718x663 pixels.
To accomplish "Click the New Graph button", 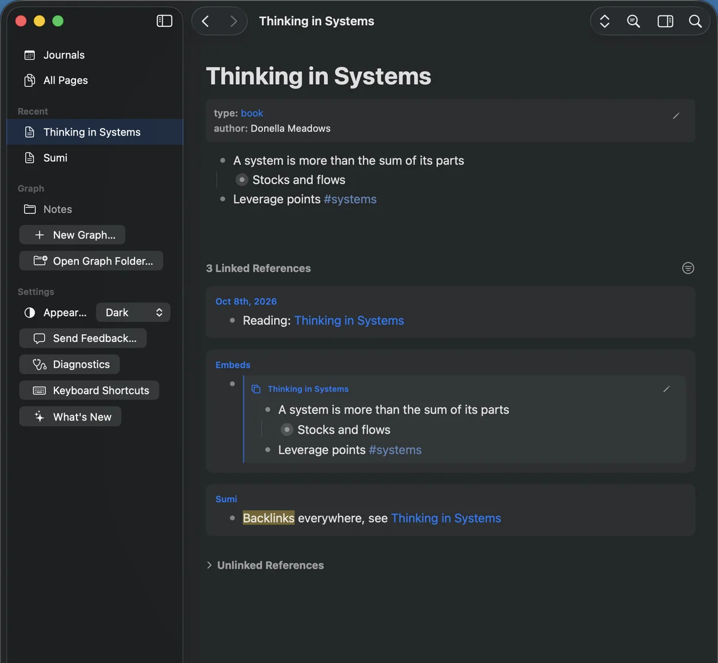I will 72,235.
